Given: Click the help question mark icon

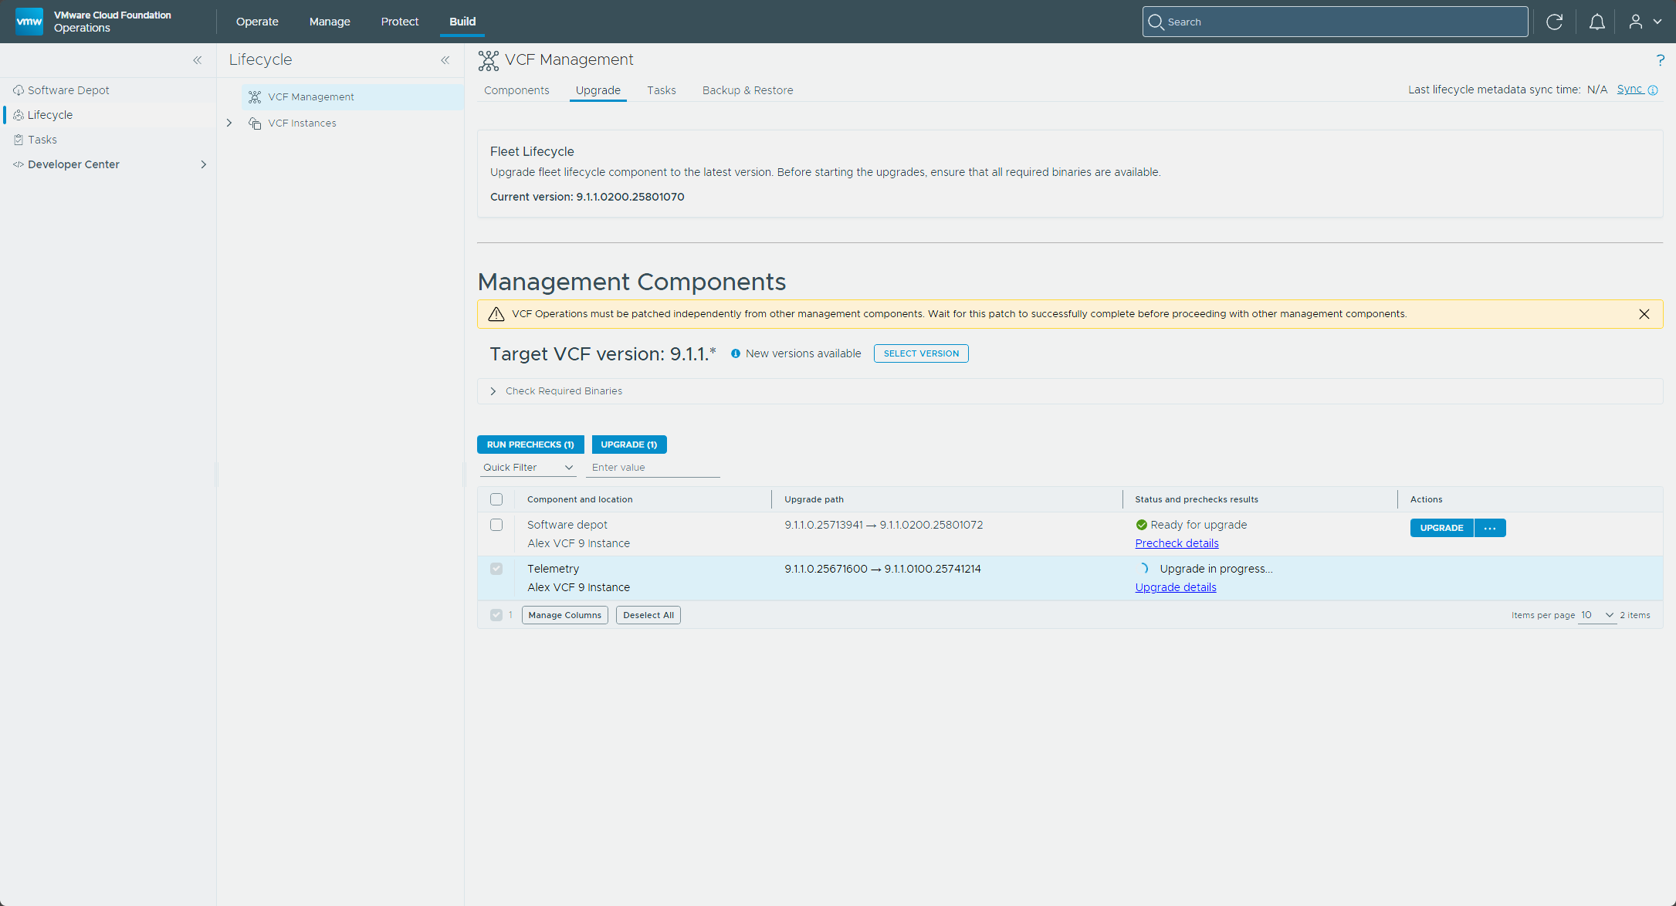Looking at the screenshot, I should point(1660,59).
